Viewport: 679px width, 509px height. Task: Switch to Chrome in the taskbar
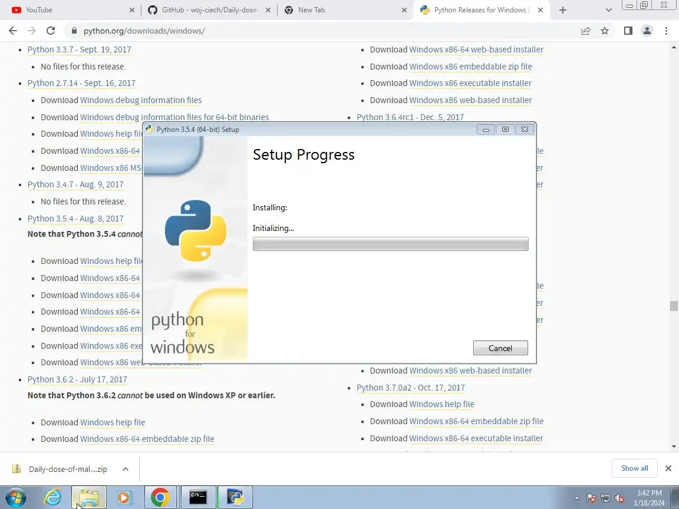(160, 497)
